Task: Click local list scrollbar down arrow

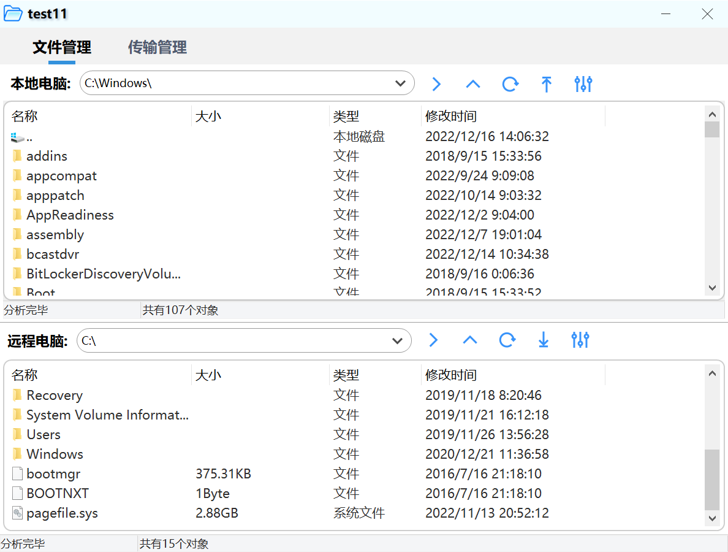Action: click(712, 288)
